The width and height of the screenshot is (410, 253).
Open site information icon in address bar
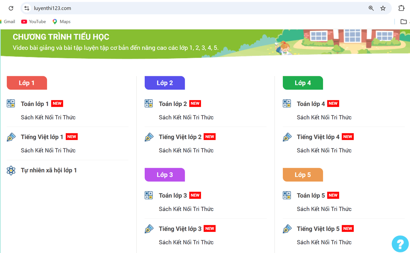click(x=27, y=8)
